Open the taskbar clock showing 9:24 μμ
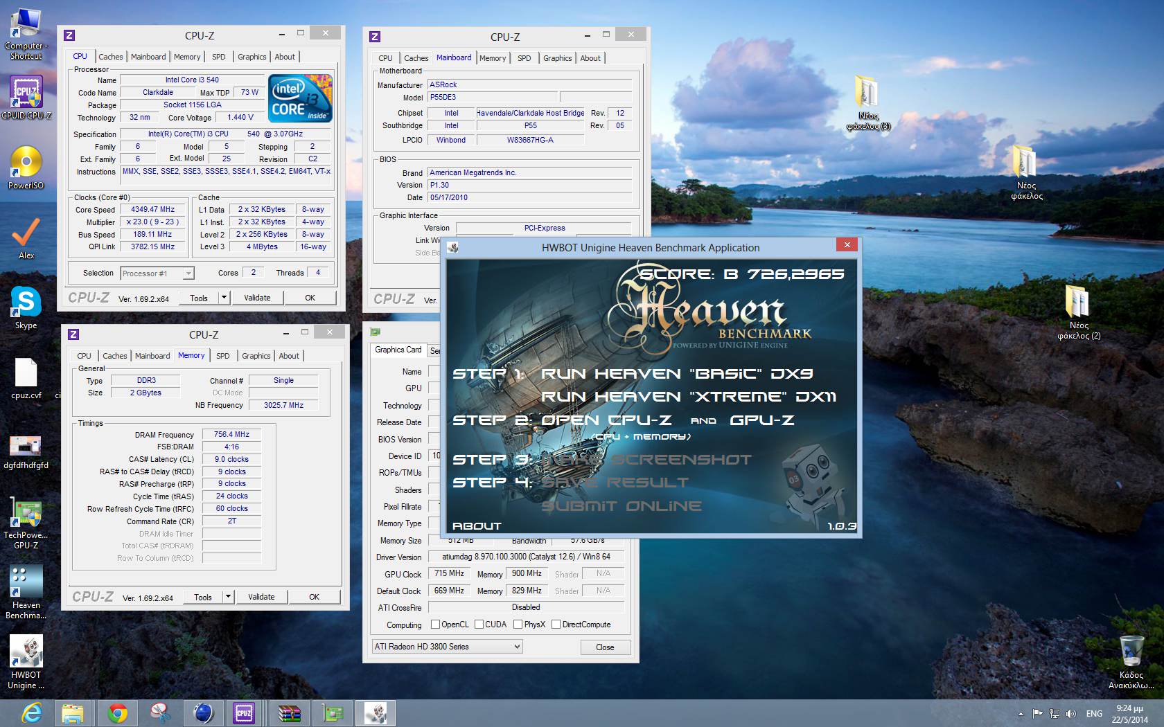This screenshot has width=1164, height=727. tap(1129, 714)
